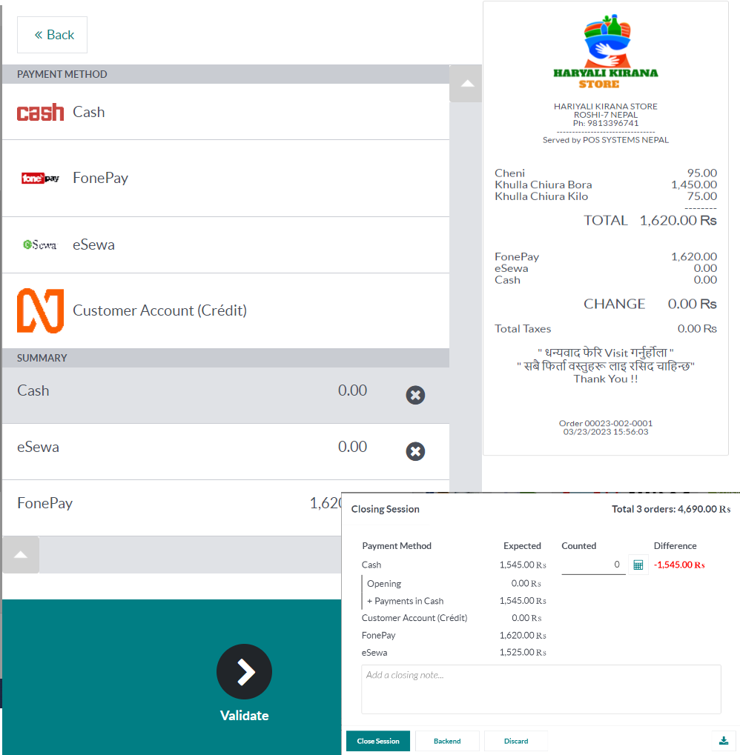740x755 pixels.
Task: Click the Haryali Kirana Store logo
Action: pos(606,52)
